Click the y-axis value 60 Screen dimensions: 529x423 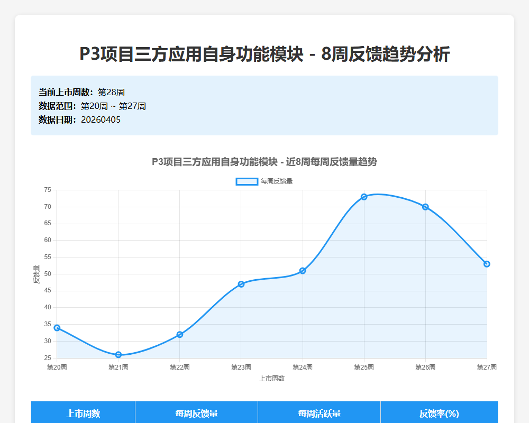coord(48,240)
